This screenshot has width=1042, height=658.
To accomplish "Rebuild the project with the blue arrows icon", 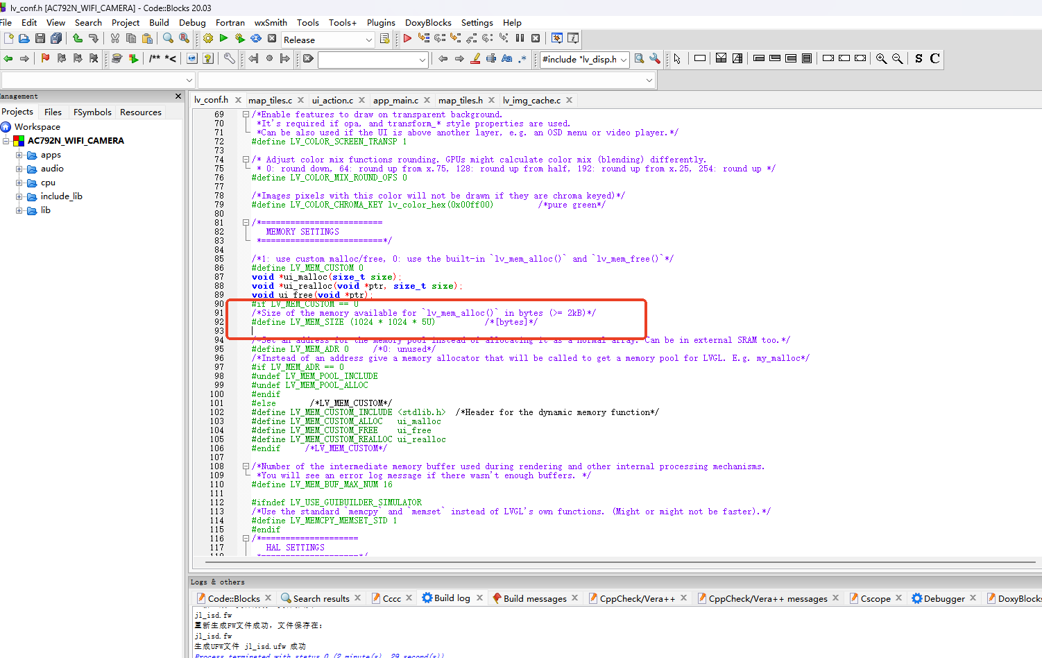I will tap(256, 39).
